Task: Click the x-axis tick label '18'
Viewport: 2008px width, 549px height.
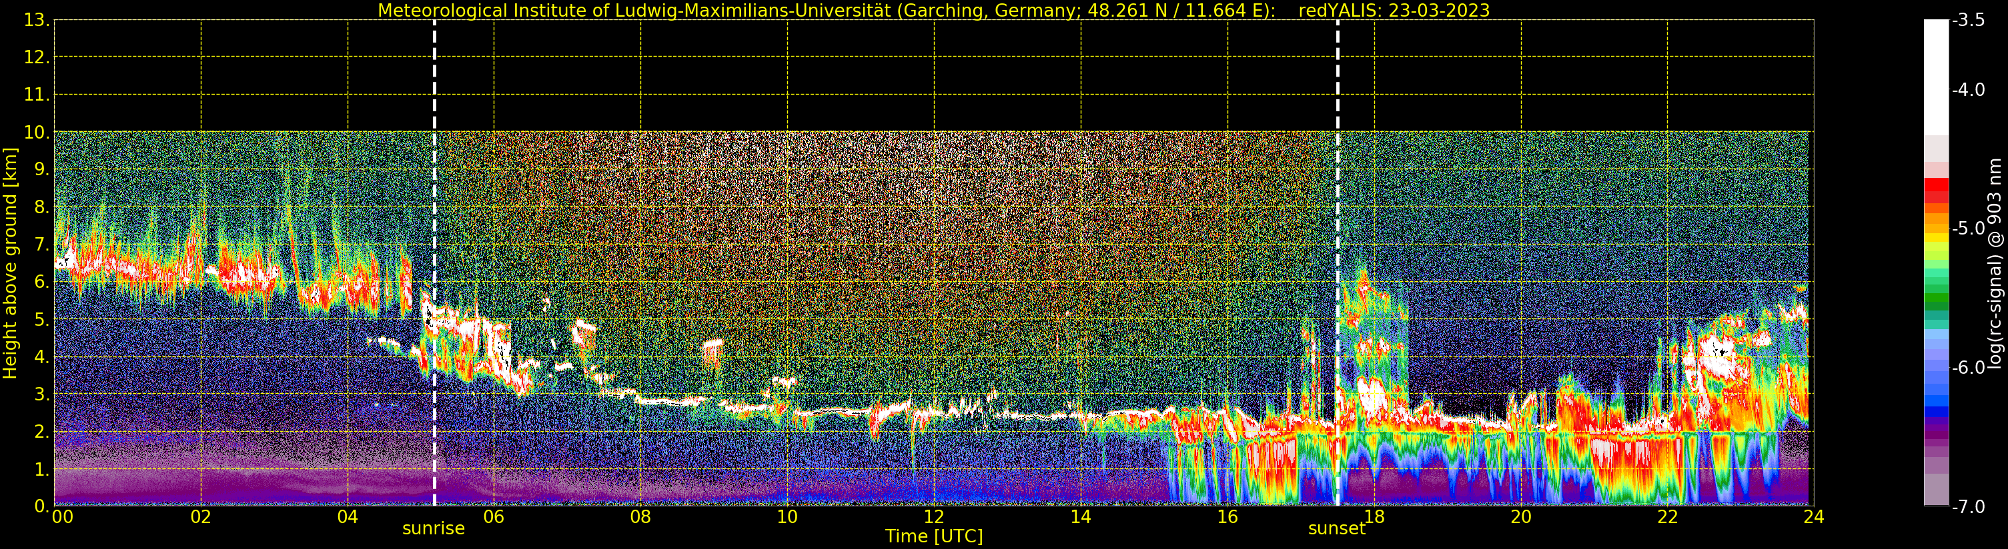Action: click(x=1374, y=517)
